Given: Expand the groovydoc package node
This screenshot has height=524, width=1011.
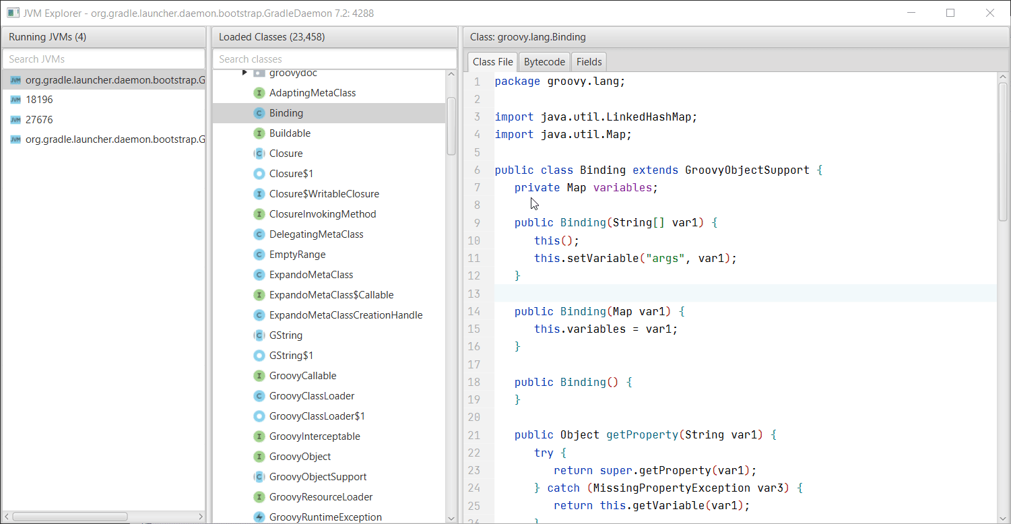Looking at the screenshot, I should tap(244, 73).
